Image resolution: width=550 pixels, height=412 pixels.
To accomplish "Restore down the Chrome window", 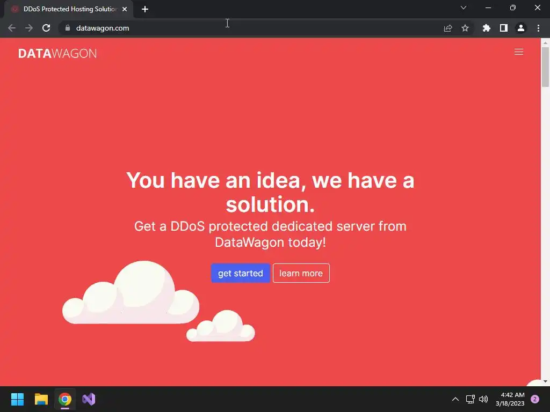I will [x=513, y=8].
